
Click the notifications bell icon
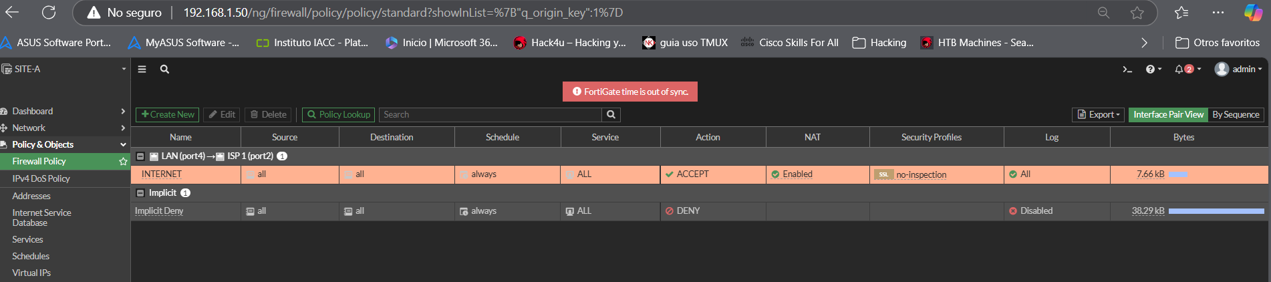pyautogui.click(x=1179, y=69)
